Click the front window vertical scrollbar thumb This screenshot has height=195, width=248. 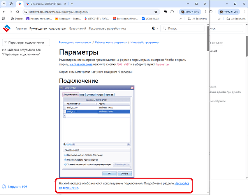point(208,38)
